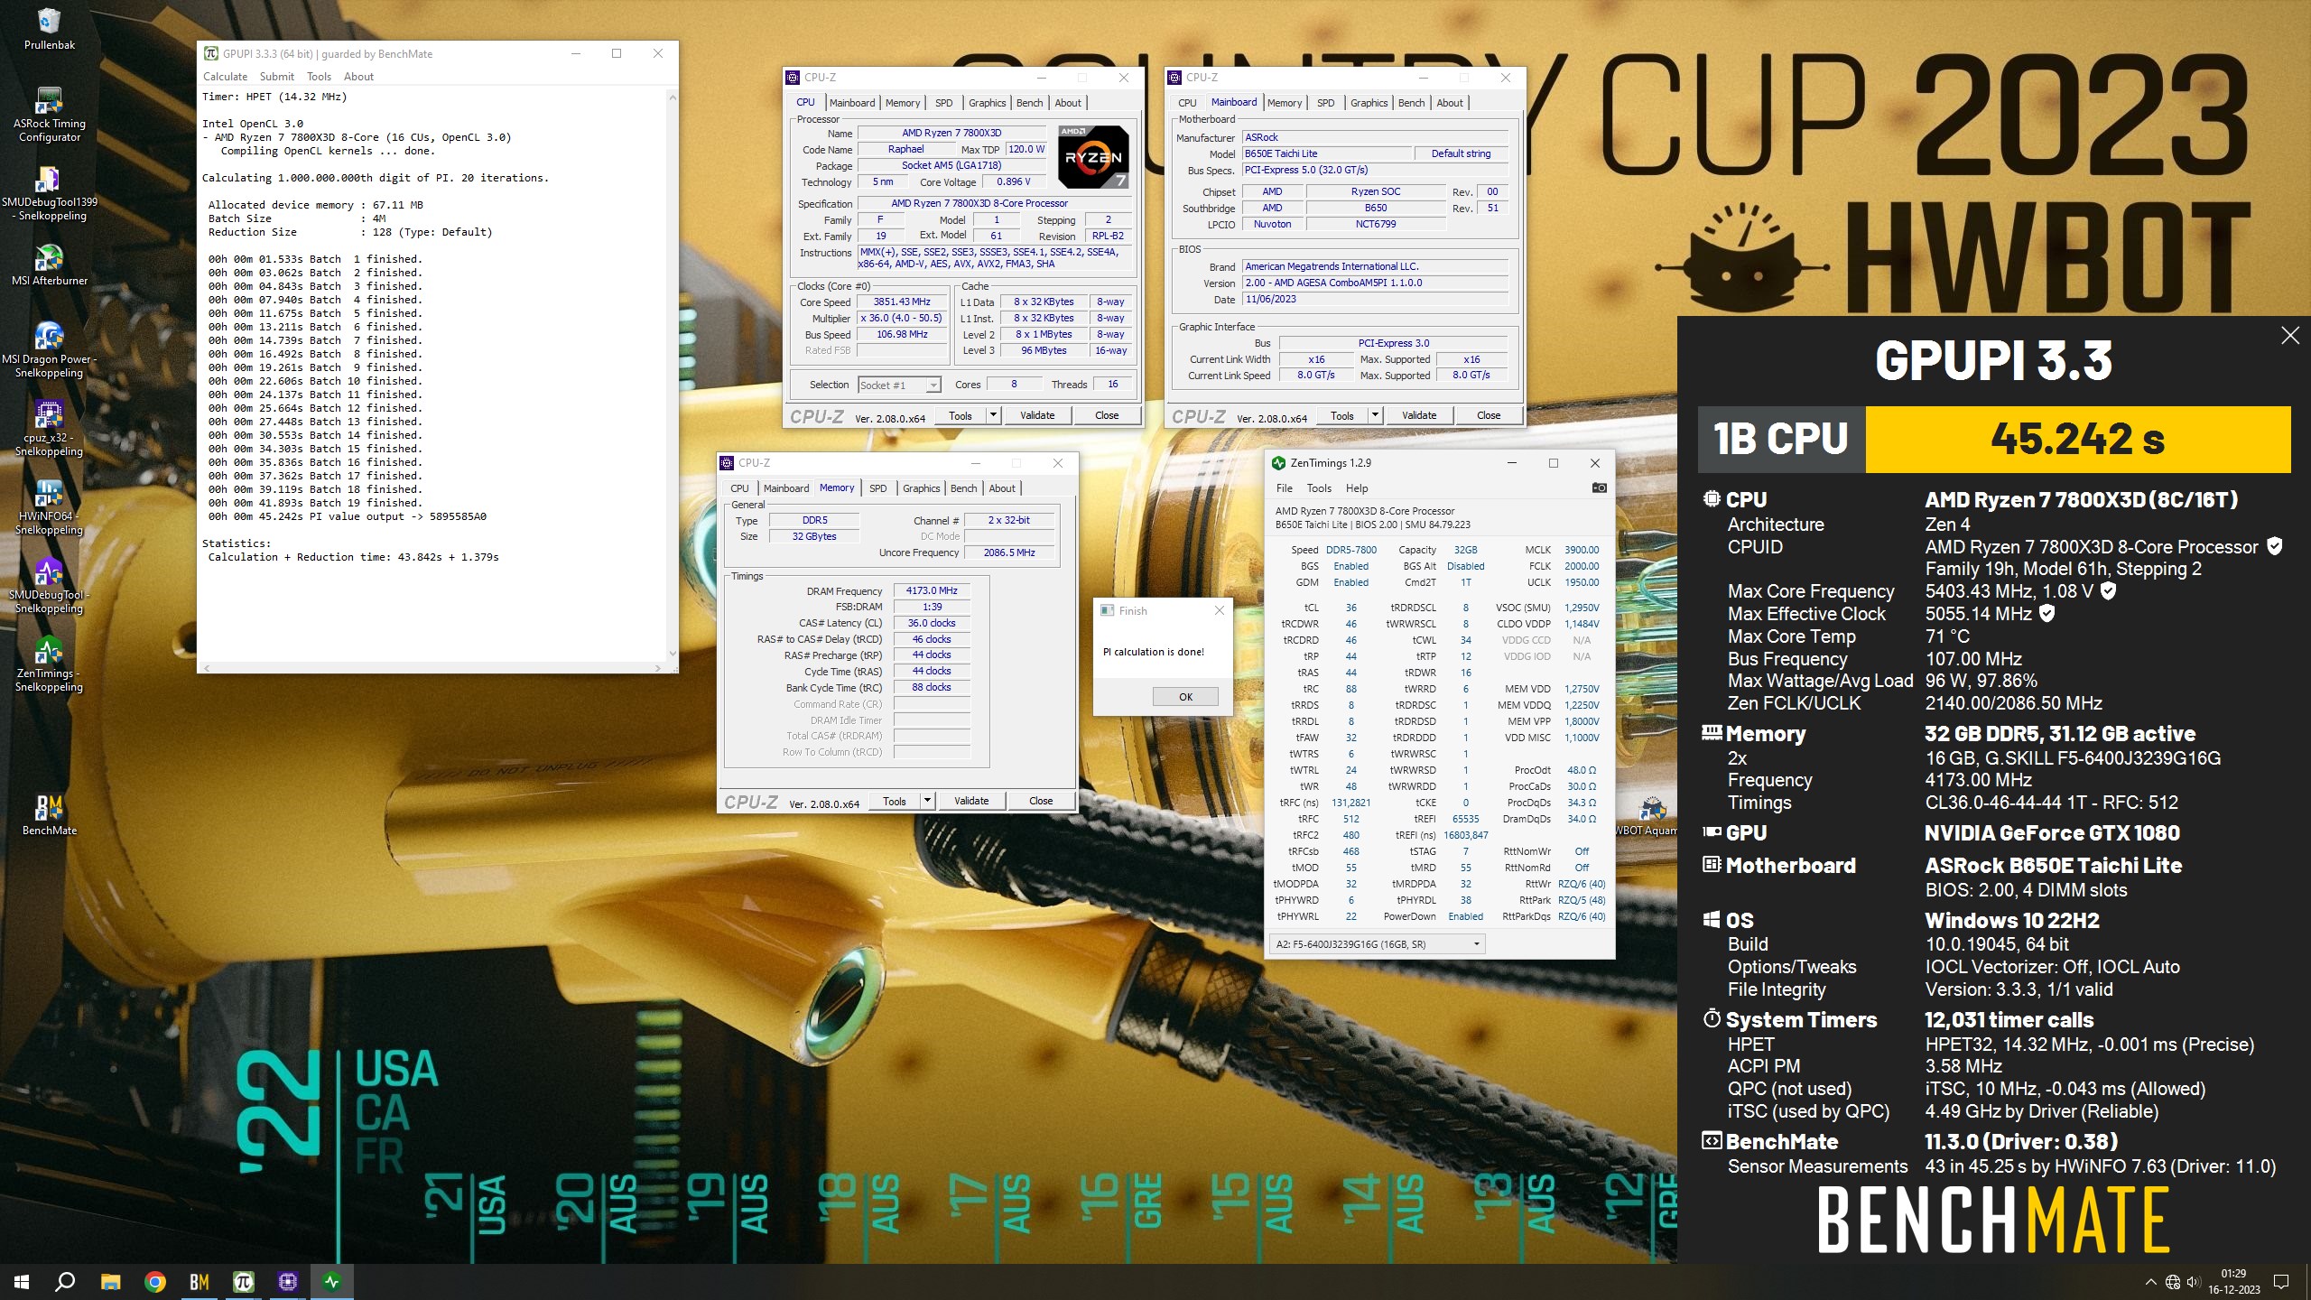Open GPUPI Tools menu
This screenshot has height=1300, width=2311.
(x=319, y=77)
